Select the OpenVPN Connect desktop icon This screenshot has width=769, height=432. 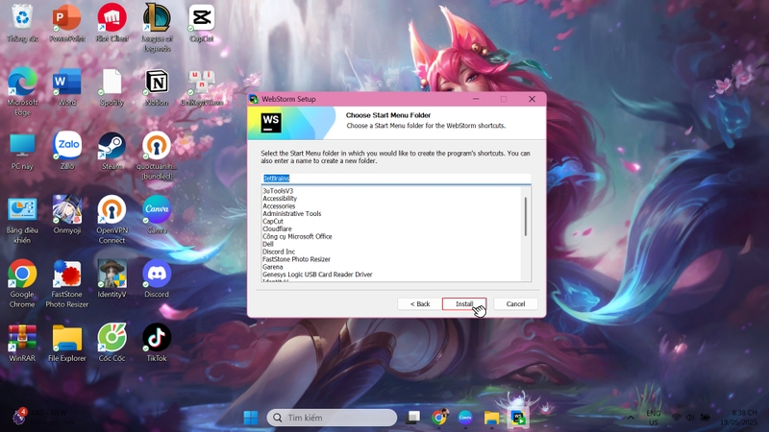pos(112,220)
